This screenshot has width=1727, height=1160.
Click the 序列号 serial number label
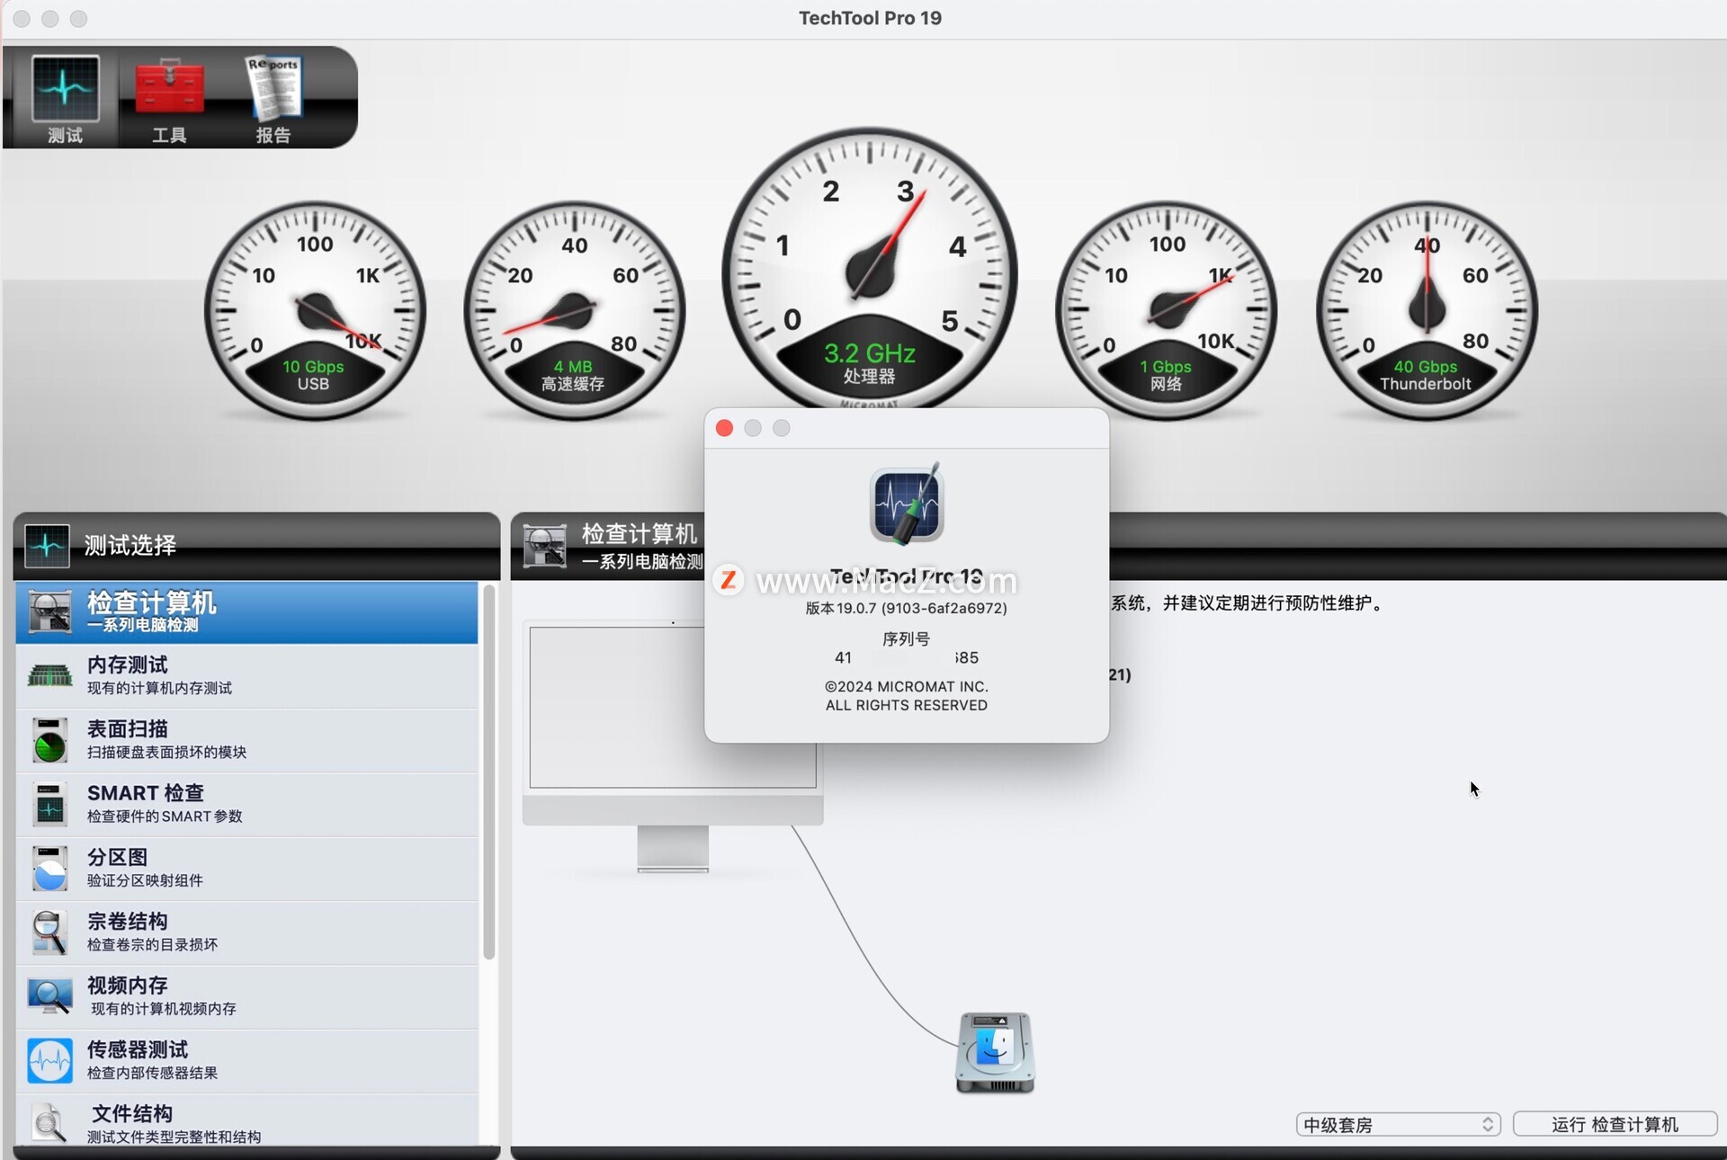coord(907,639)
